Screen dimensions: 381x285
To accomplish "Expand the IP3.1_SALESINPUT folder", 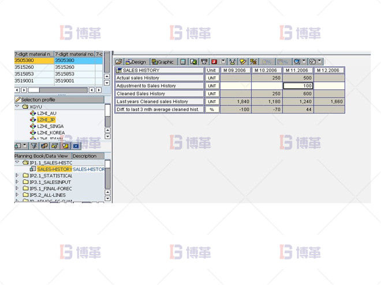I will coord(17,183).
